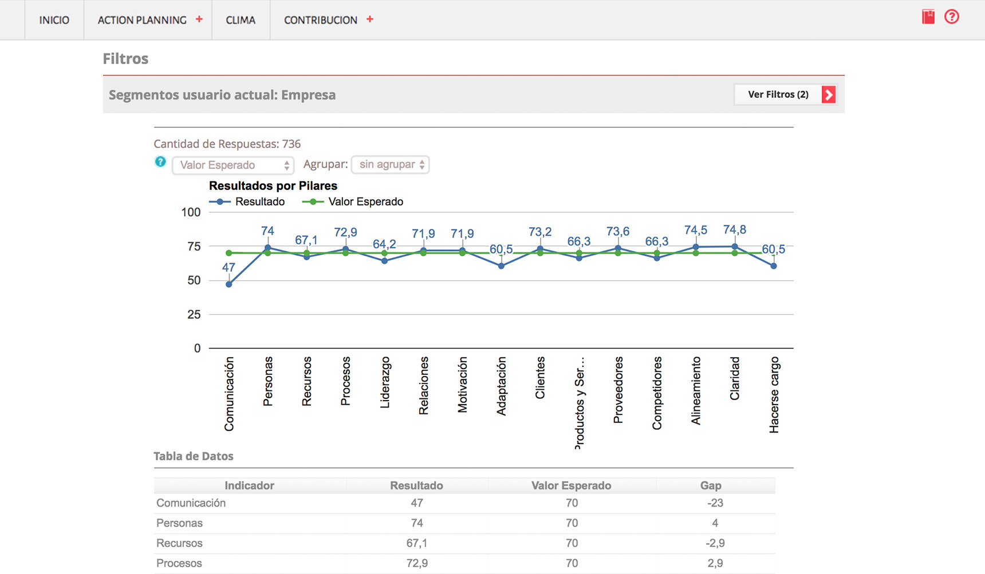985x574 pixels.
Task: Click 'Comunicación' table row label
Action: click(x=191, y=503)
